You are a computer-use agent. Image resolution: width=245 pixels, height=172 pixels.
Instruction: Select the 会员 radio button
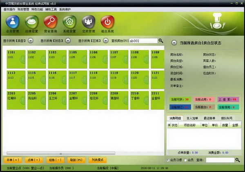click(185, 160)
